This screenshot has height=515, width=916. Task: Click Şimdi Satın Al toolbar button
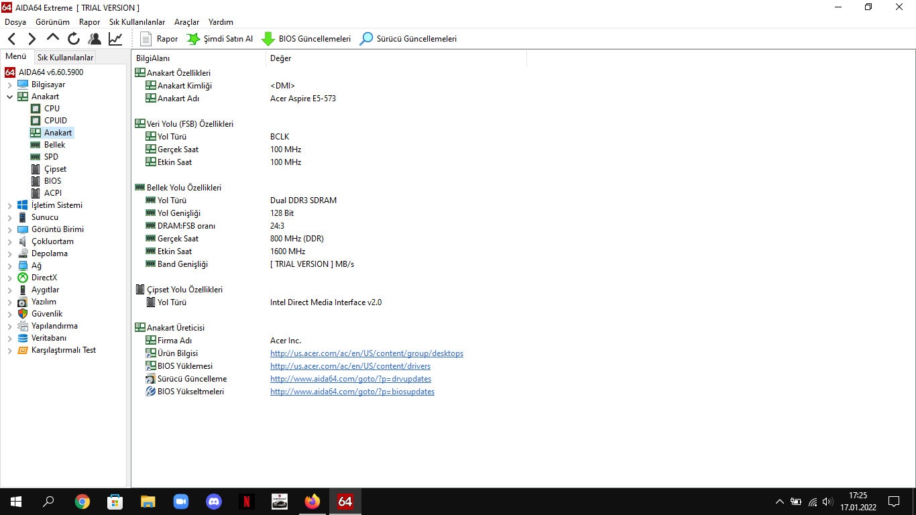coord(220,39)
